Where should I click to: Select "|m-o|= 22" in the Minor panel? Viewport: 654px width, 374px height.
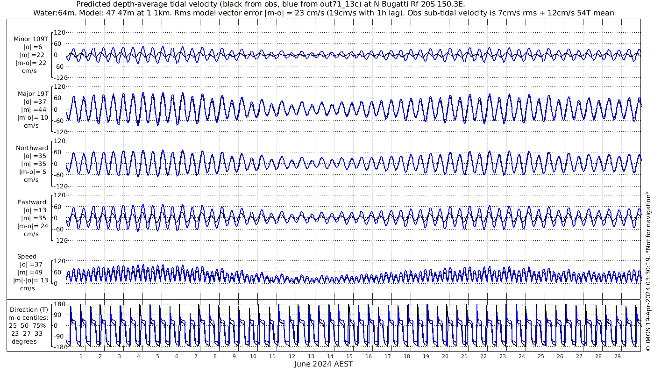point(31,63)
